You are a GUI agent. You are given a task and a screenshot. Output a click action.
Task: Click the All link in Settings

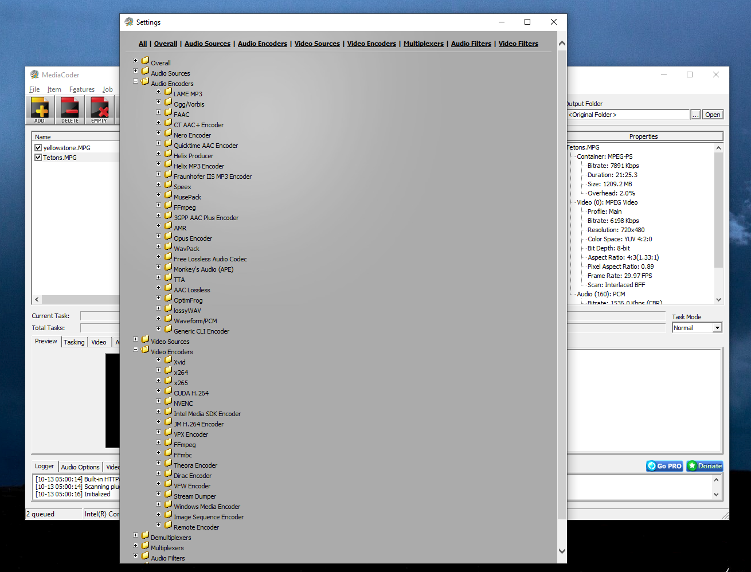(x=143, y=44)
